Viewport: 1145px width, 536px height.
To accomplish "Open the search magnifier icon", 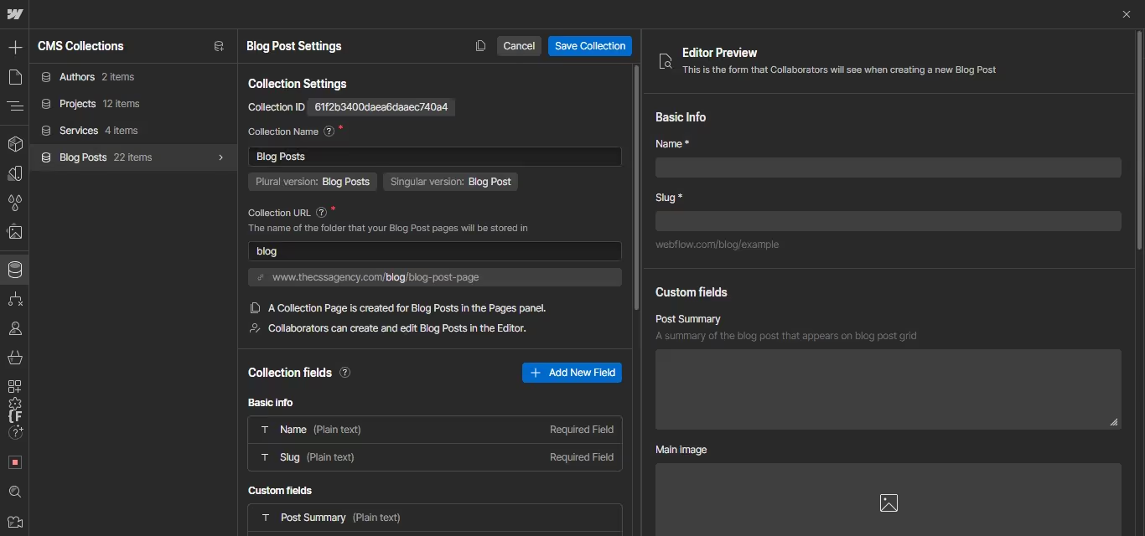I will click(14, 492).
